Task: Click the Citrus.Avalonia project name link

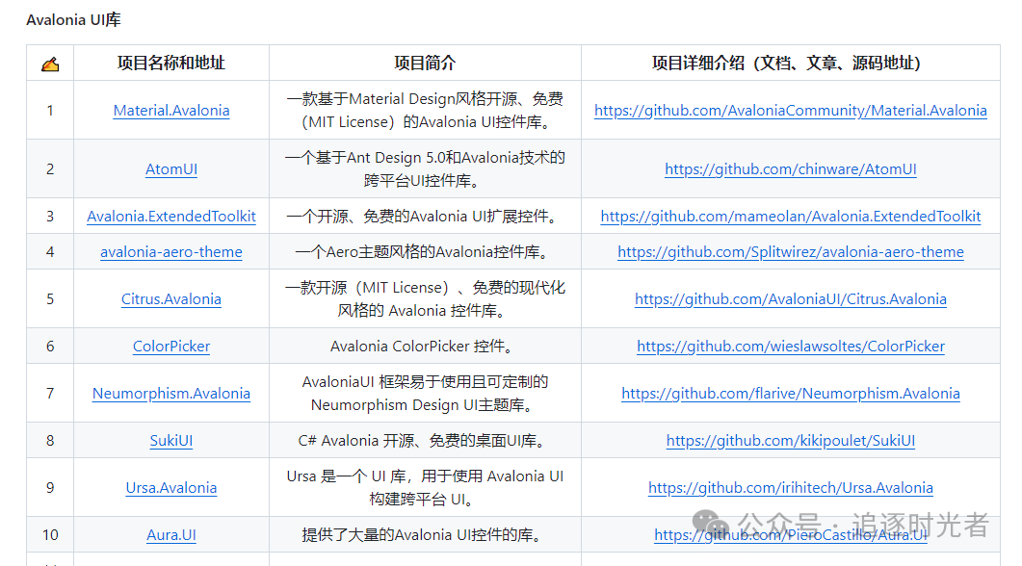Action: 171,299
